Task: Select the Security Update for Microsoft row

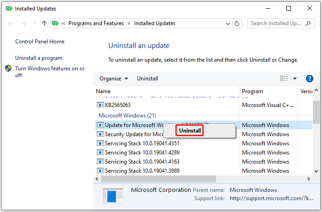Action: [204, 134]
